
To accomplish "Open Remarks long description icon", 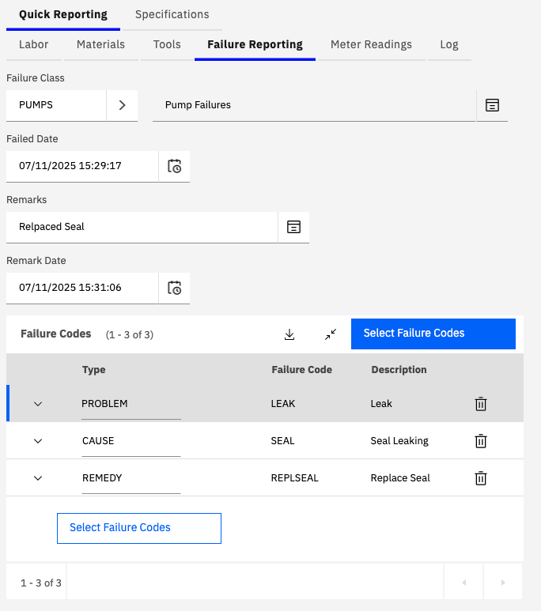I will point(293,227).
